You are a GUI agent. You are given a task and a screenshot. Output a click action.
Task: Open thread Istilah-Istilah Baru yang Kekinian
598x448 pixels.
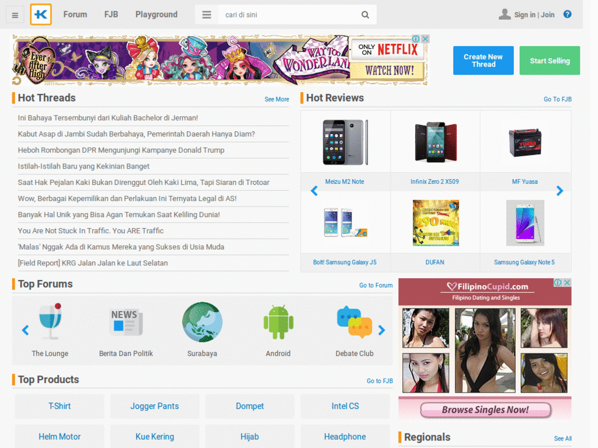click(x=84, y=166)
